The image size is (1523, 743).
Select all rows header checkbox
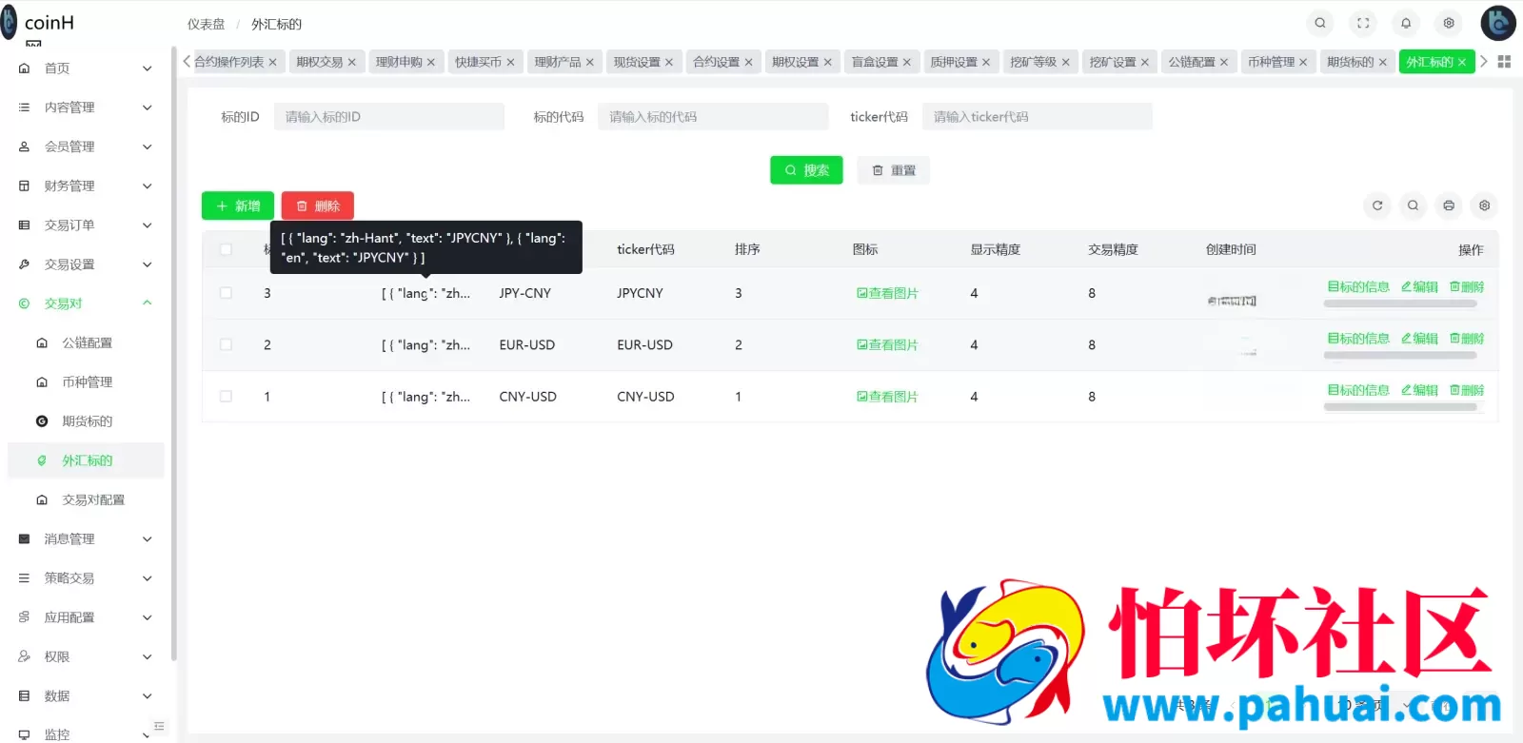coord(226,249)
